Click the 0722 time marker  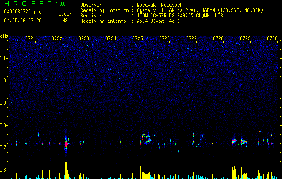[x=57, y=38]
